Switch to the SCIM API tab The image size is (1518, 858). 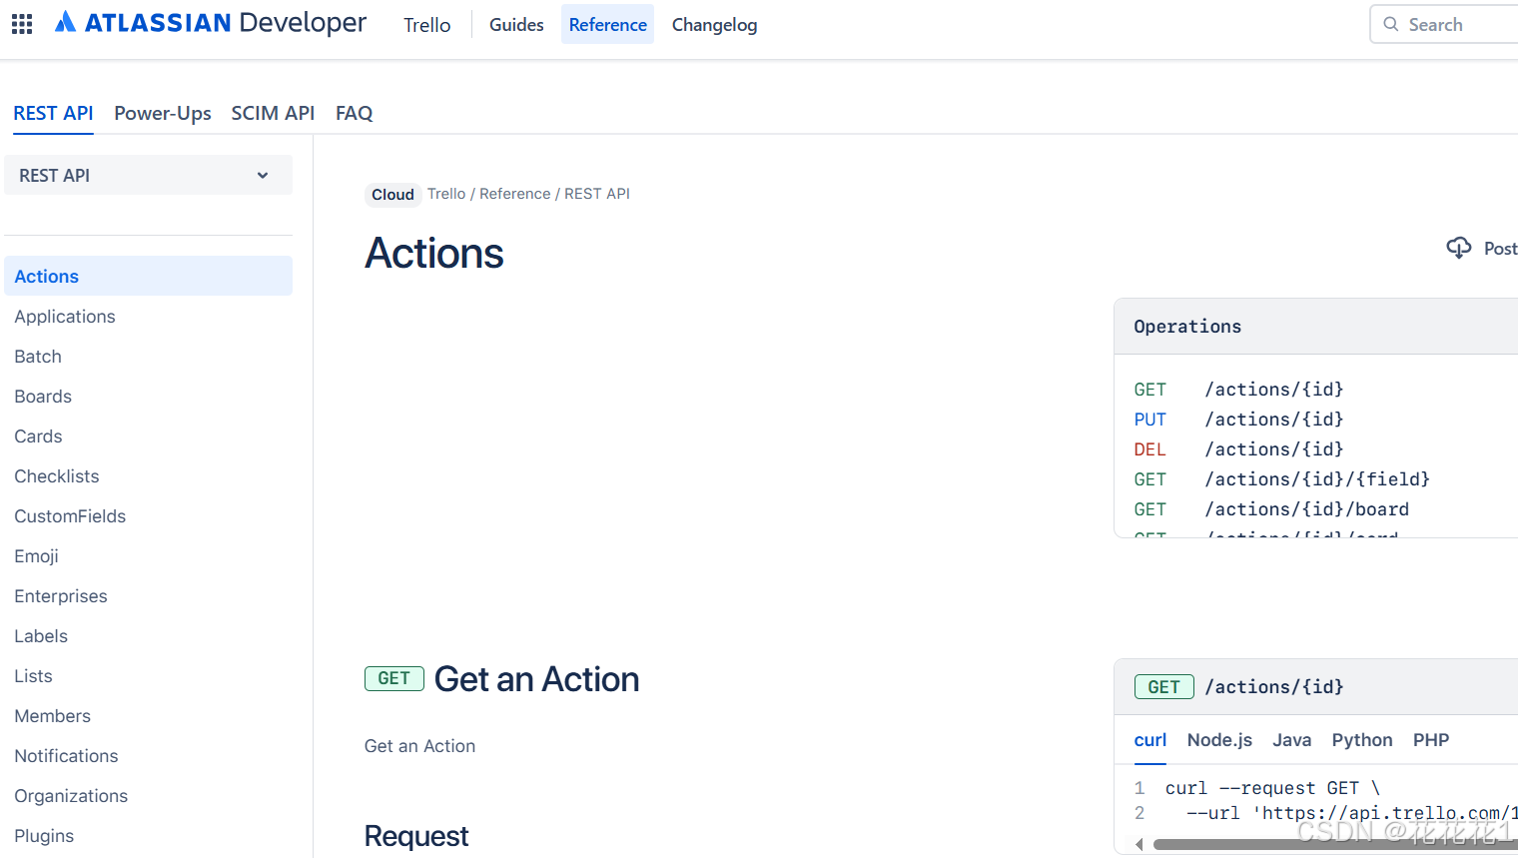pyautogui.click(x=274, y=113)
